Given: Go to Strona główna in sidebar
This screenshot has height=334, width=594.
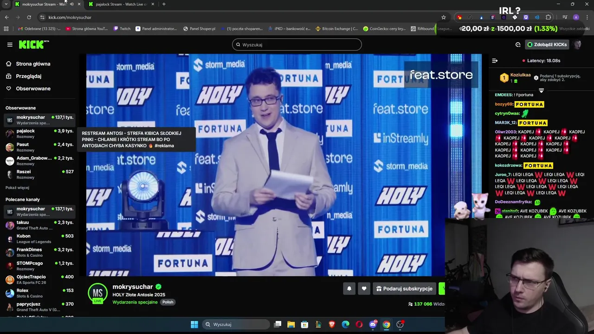Looking at the screenshot, I should [33, 64].
